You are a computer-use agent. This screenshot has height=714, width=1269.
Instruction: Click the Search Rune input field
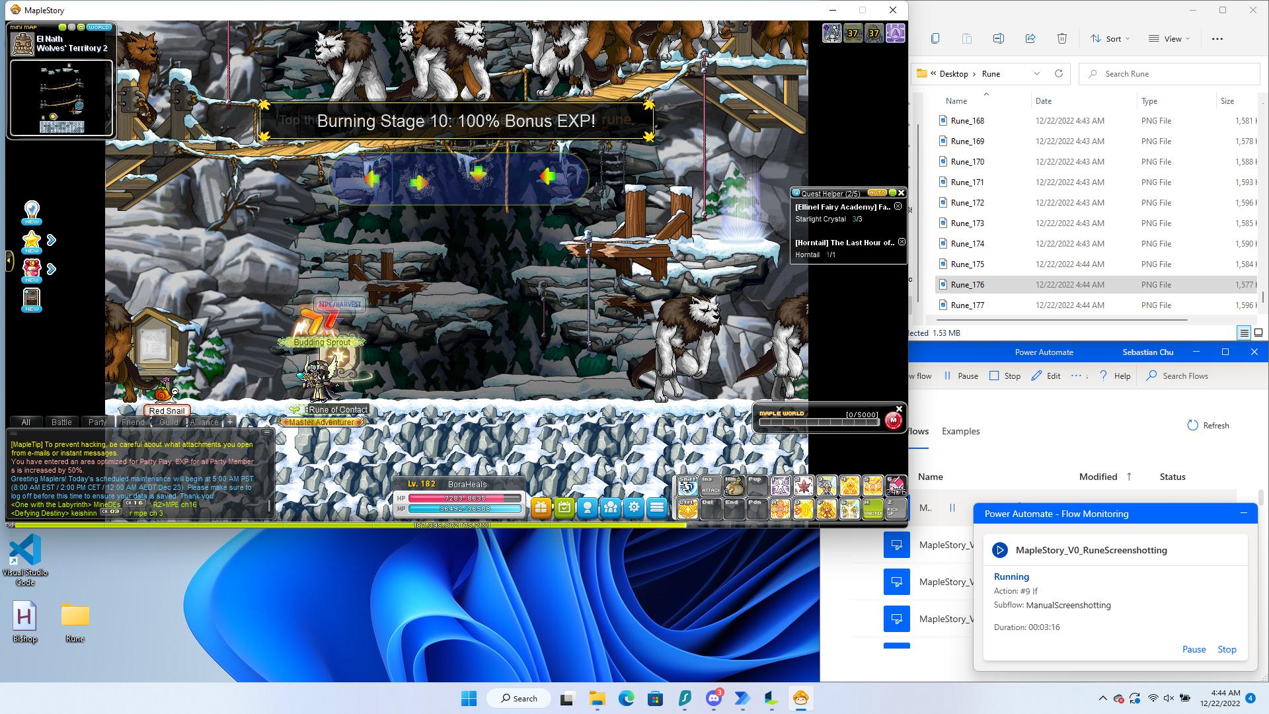click(x=1170, y=73)
